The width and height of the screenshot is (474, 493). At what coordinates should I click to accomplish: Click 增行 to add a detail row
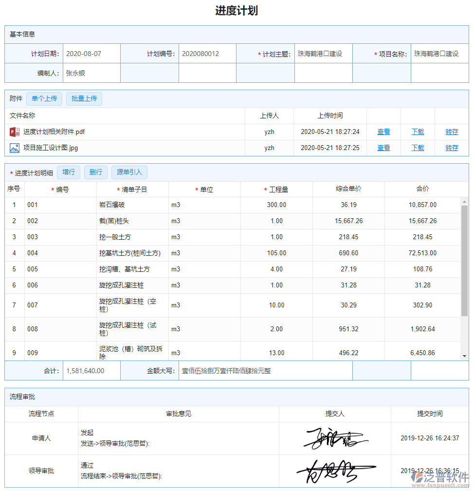tap(68, 172)
